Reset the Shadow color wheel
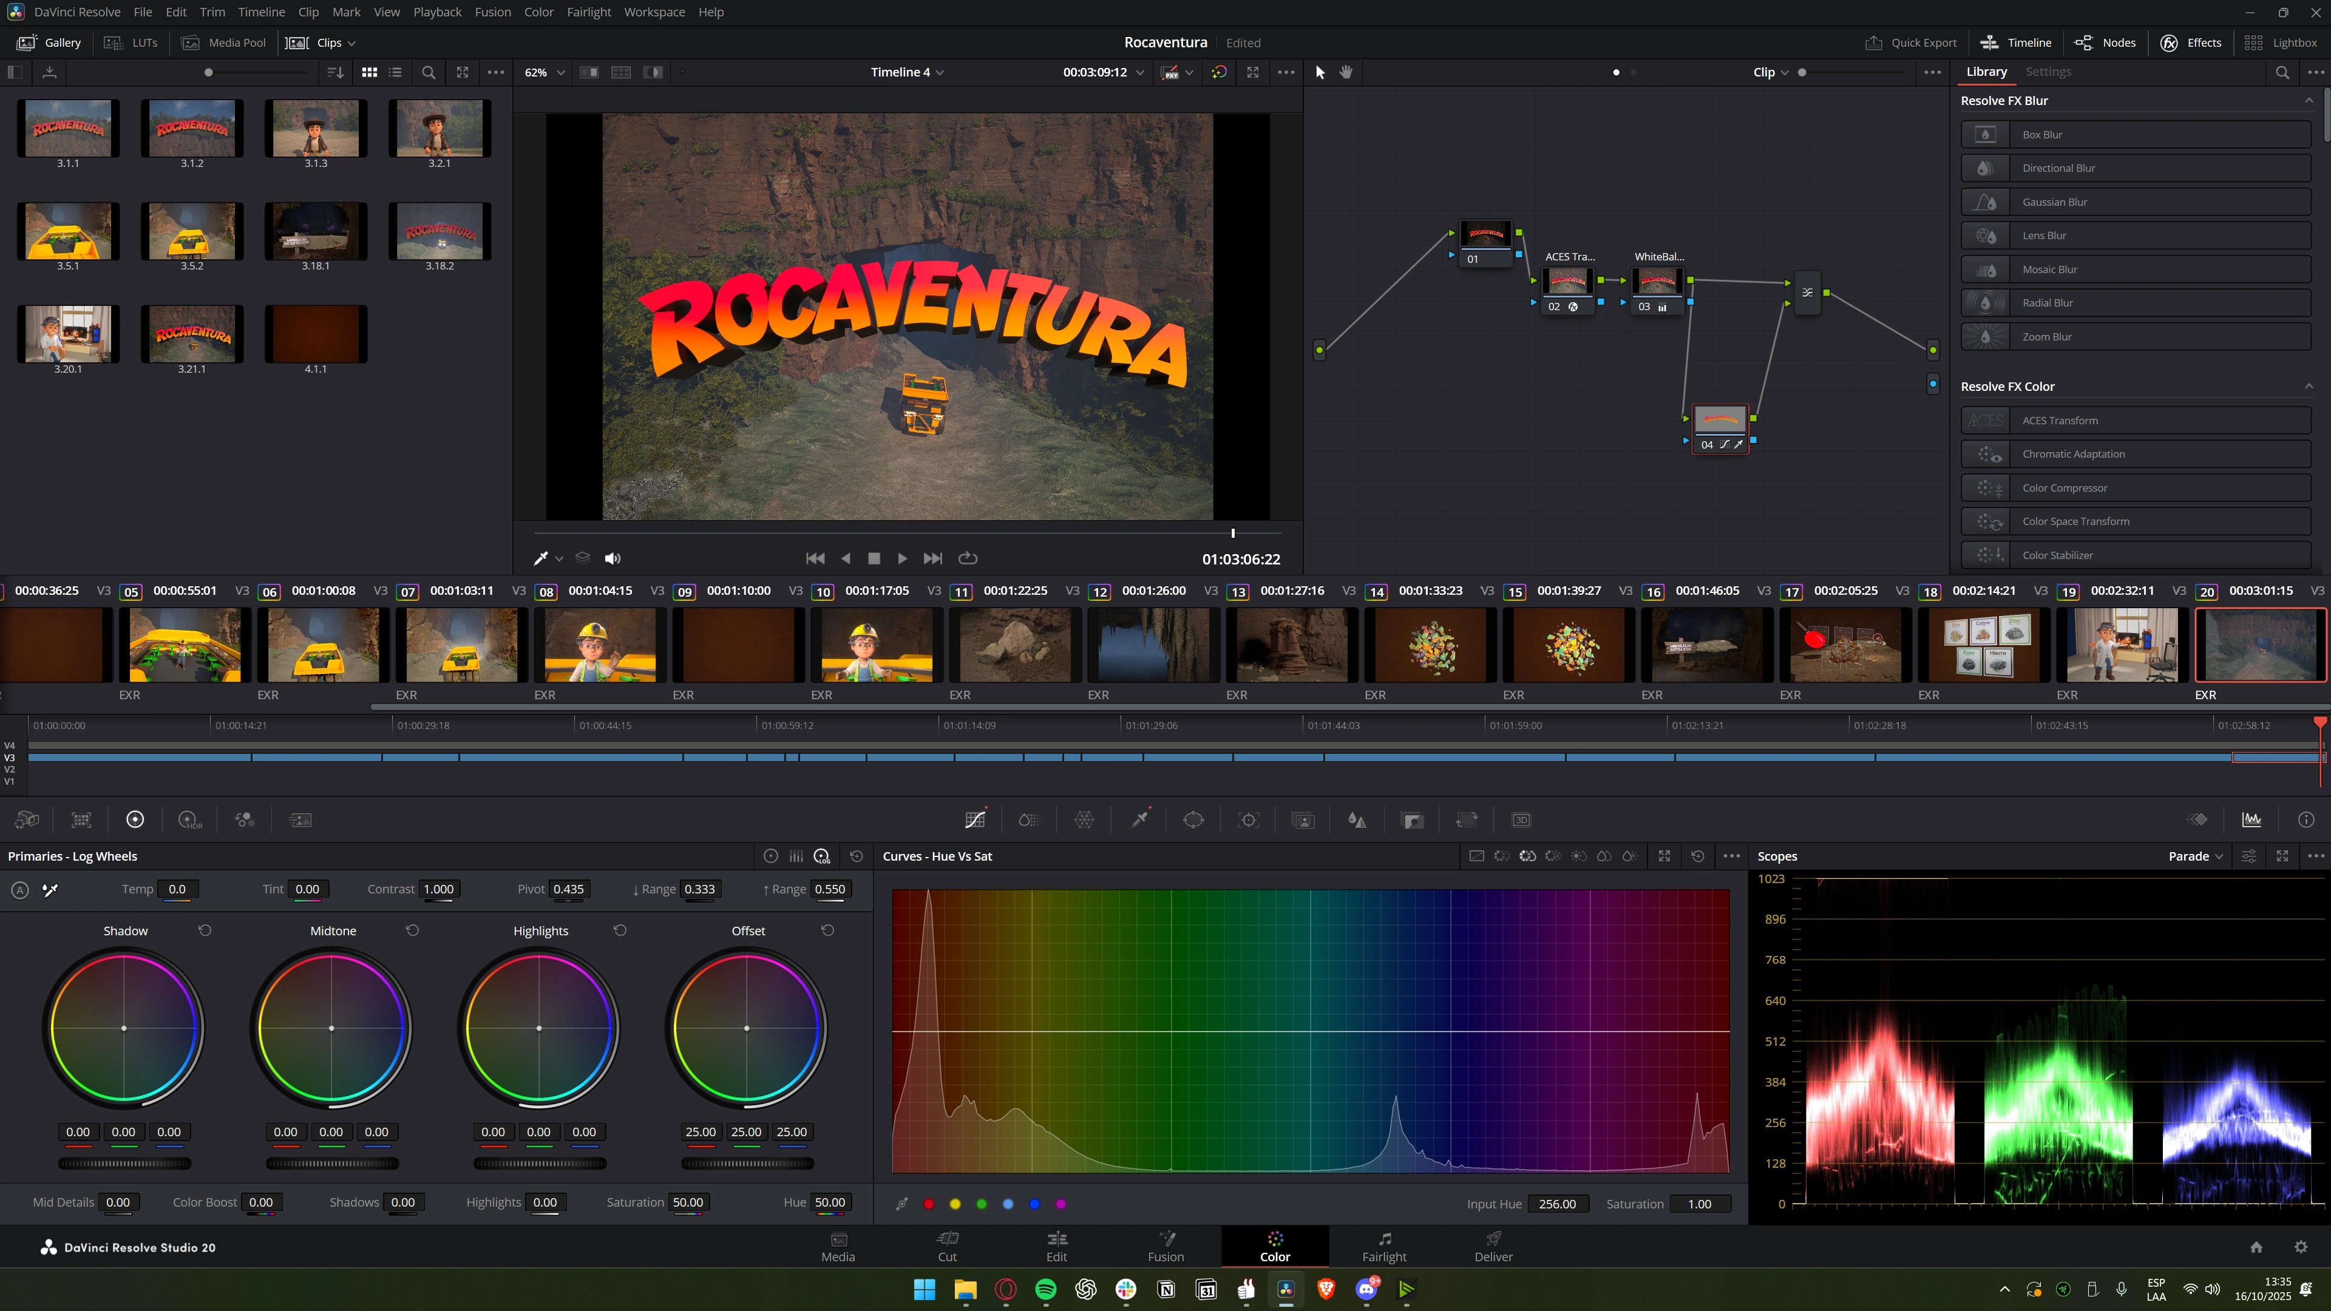The image size is (2331, 1311). (205, 930)
